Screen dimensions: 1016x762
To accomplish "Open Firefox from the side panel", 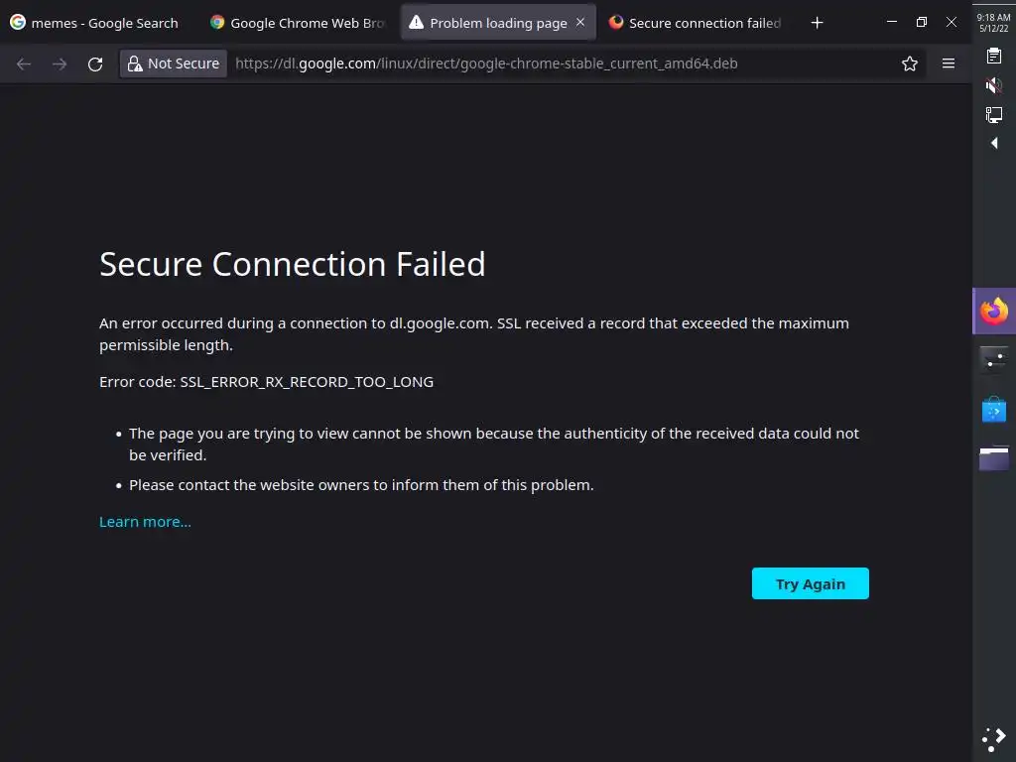I will tap(994, 312).
